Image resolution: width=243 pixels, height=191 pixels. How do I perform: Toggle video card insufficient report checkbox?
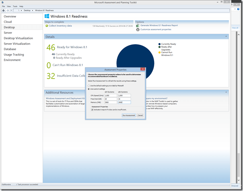pyautogui.click(x=92, y=109)
